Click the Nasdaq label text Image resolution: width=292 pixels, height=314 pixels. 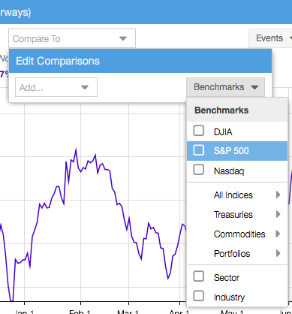pos(229,171)
